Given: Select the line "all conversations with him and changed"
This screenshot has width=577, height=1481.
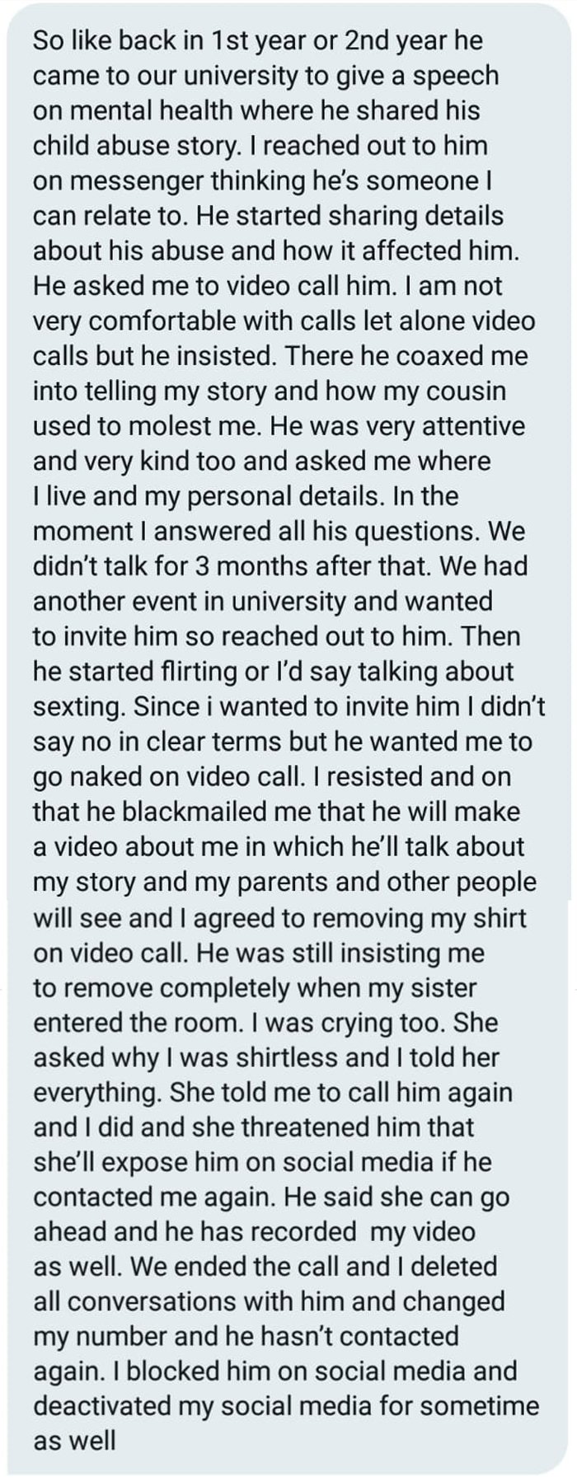Looking at the screenshot, I should [269, 1301].
